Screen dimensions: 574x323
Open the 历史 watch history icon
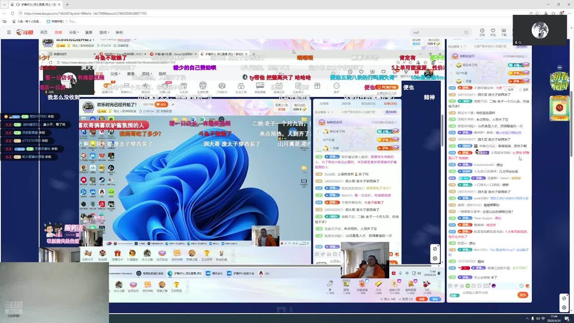[482, 31]
